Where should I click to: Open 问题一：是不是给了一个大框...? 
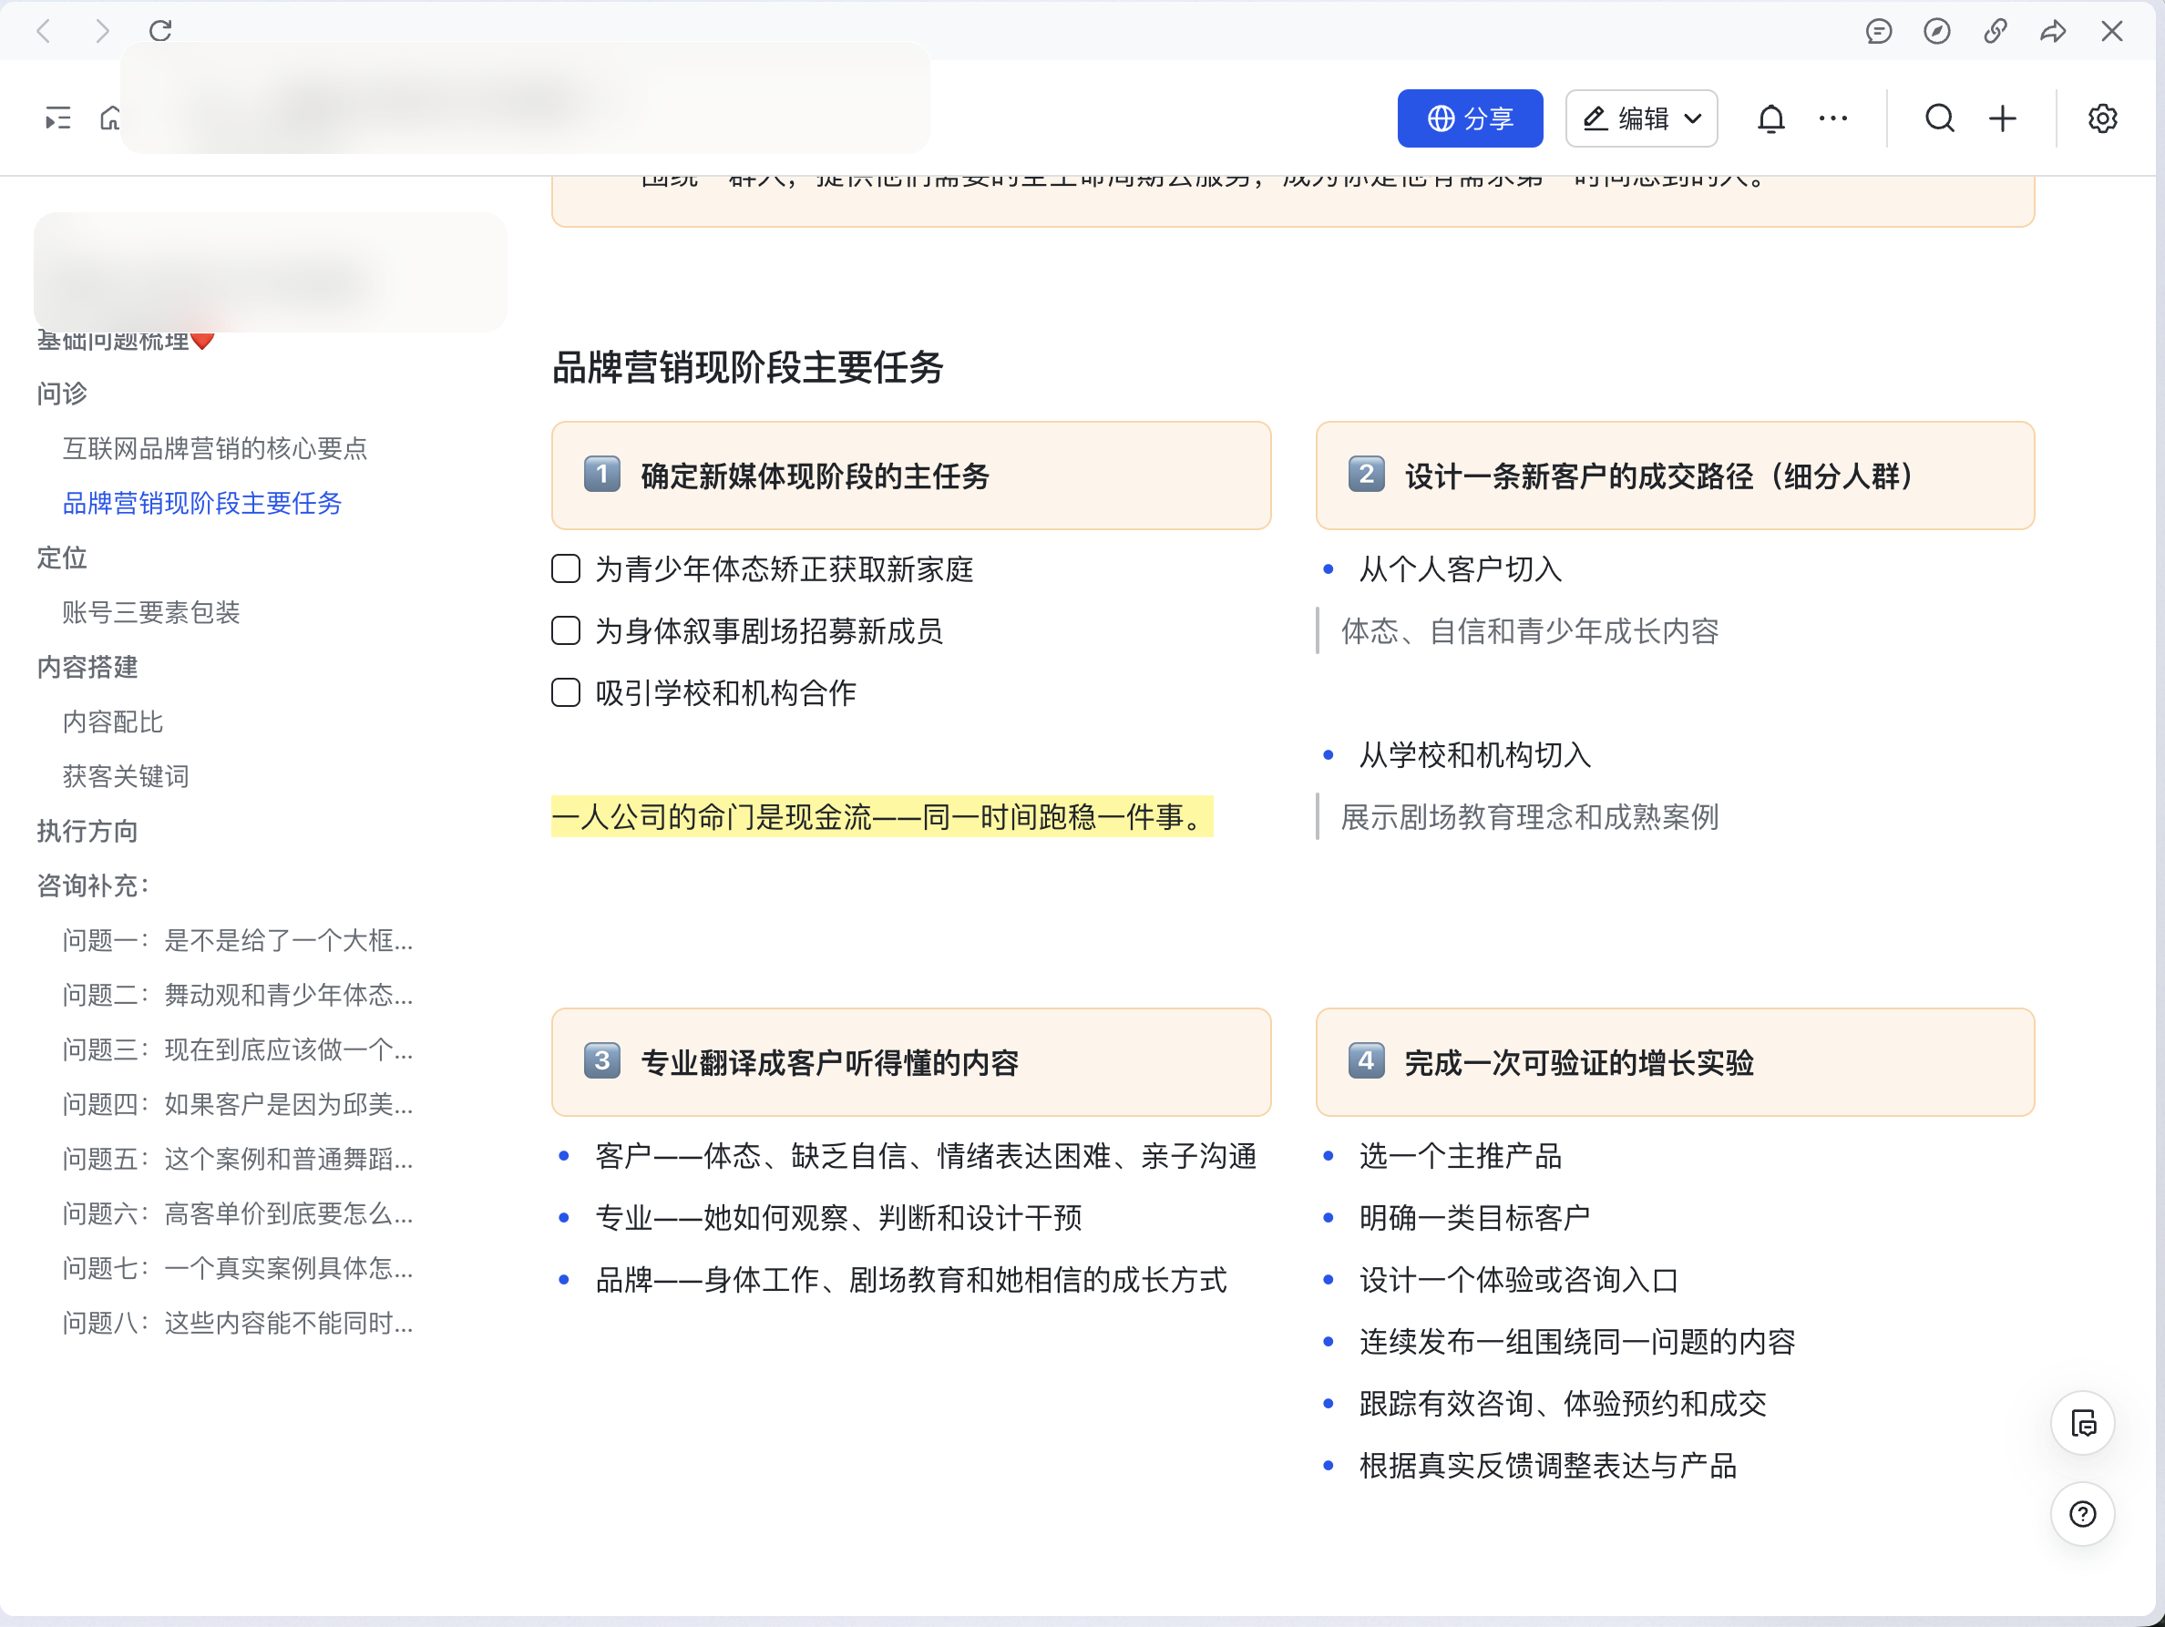tap(238, 940)
